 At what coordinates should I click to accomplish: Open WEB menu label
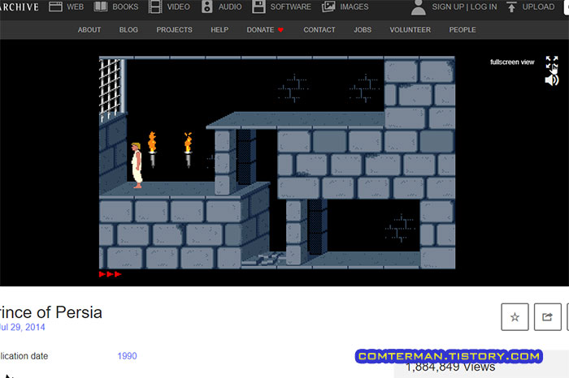pos(75,6)
